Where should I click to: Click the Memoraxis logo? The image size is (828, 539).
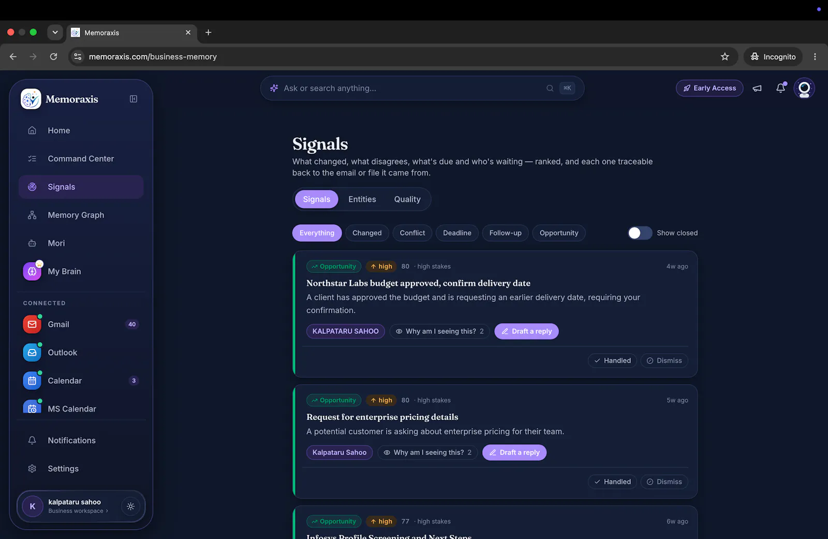31,99
